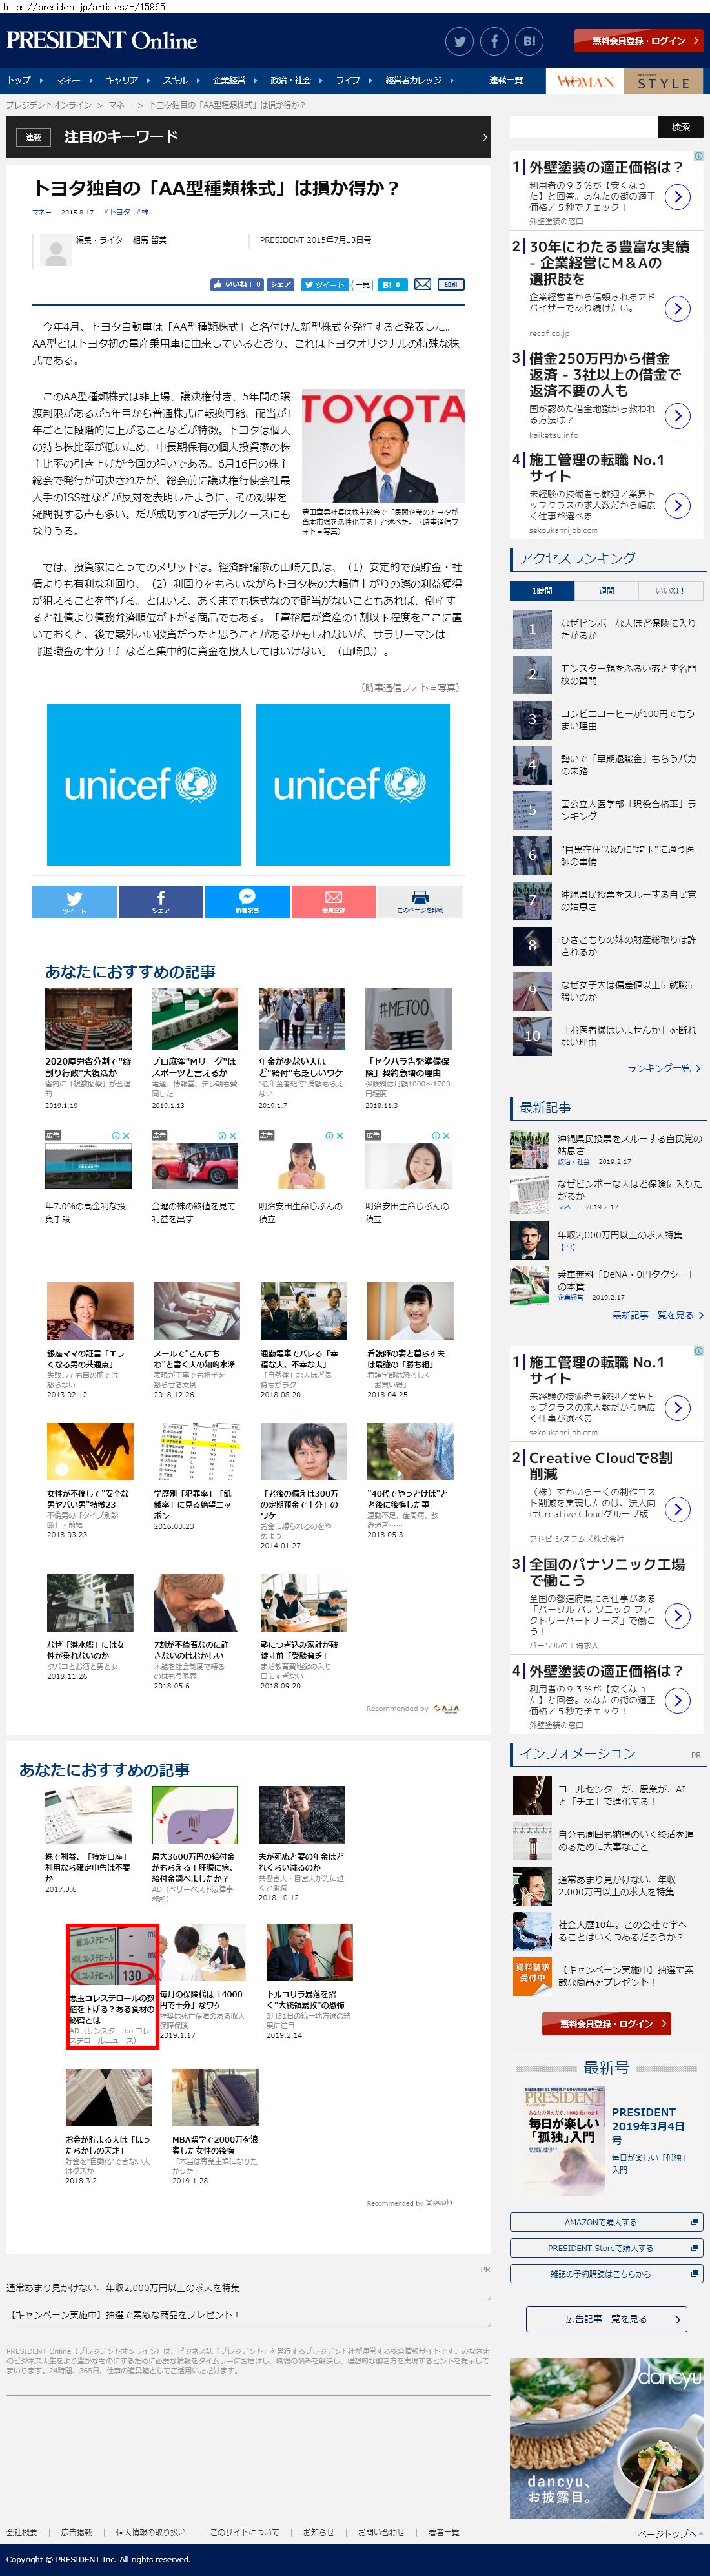Switch the access ranking to the 週間 tab
Viewport: 710px width, 2576px height.
pos(606,590)
